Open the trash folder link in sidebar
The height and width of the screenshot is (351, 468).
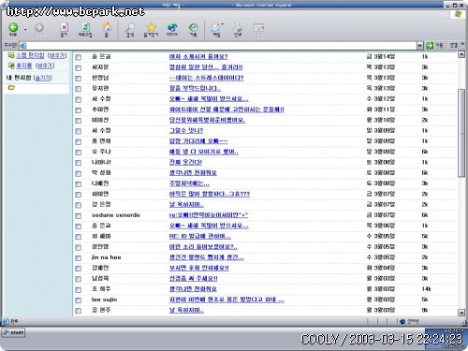pos(24,66)
